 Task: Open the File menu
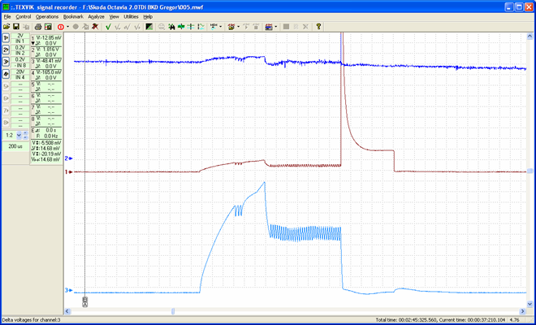coord(7,17)
